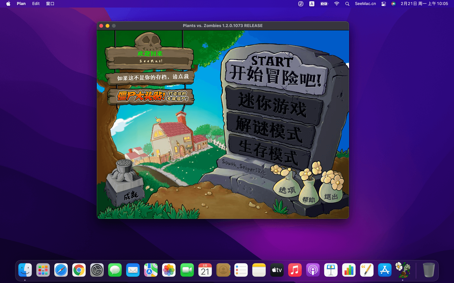Image resolution: width=454 pixels, height=283 pixels.
Task: Open the Plan menu in menu bar
Action: [x=21, y=4]
